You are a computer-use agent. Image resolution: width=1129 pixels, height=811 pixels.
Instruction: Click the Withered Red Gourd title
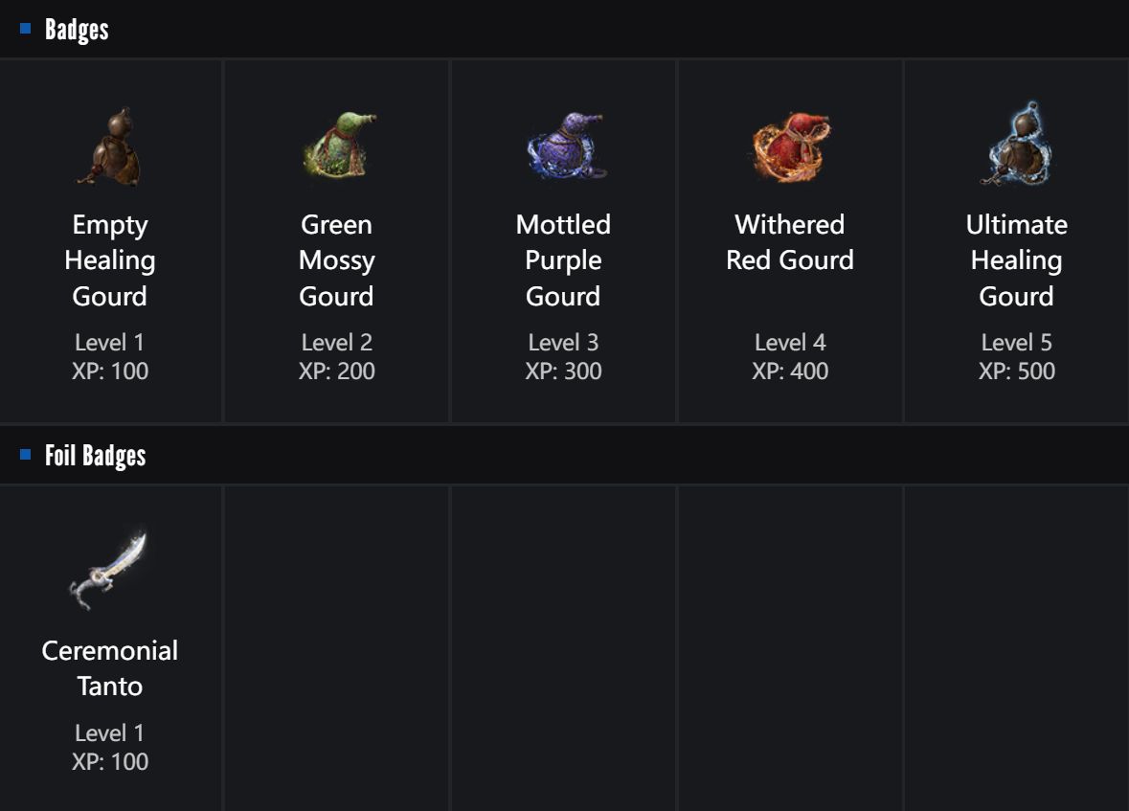click(x=790, y=242)
